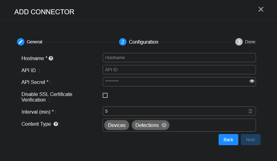The width and height of the screenshot is (277, 161).
Task: Enable Disable SSL Certificate Verification checkbox
Action: tap(105, 95)
